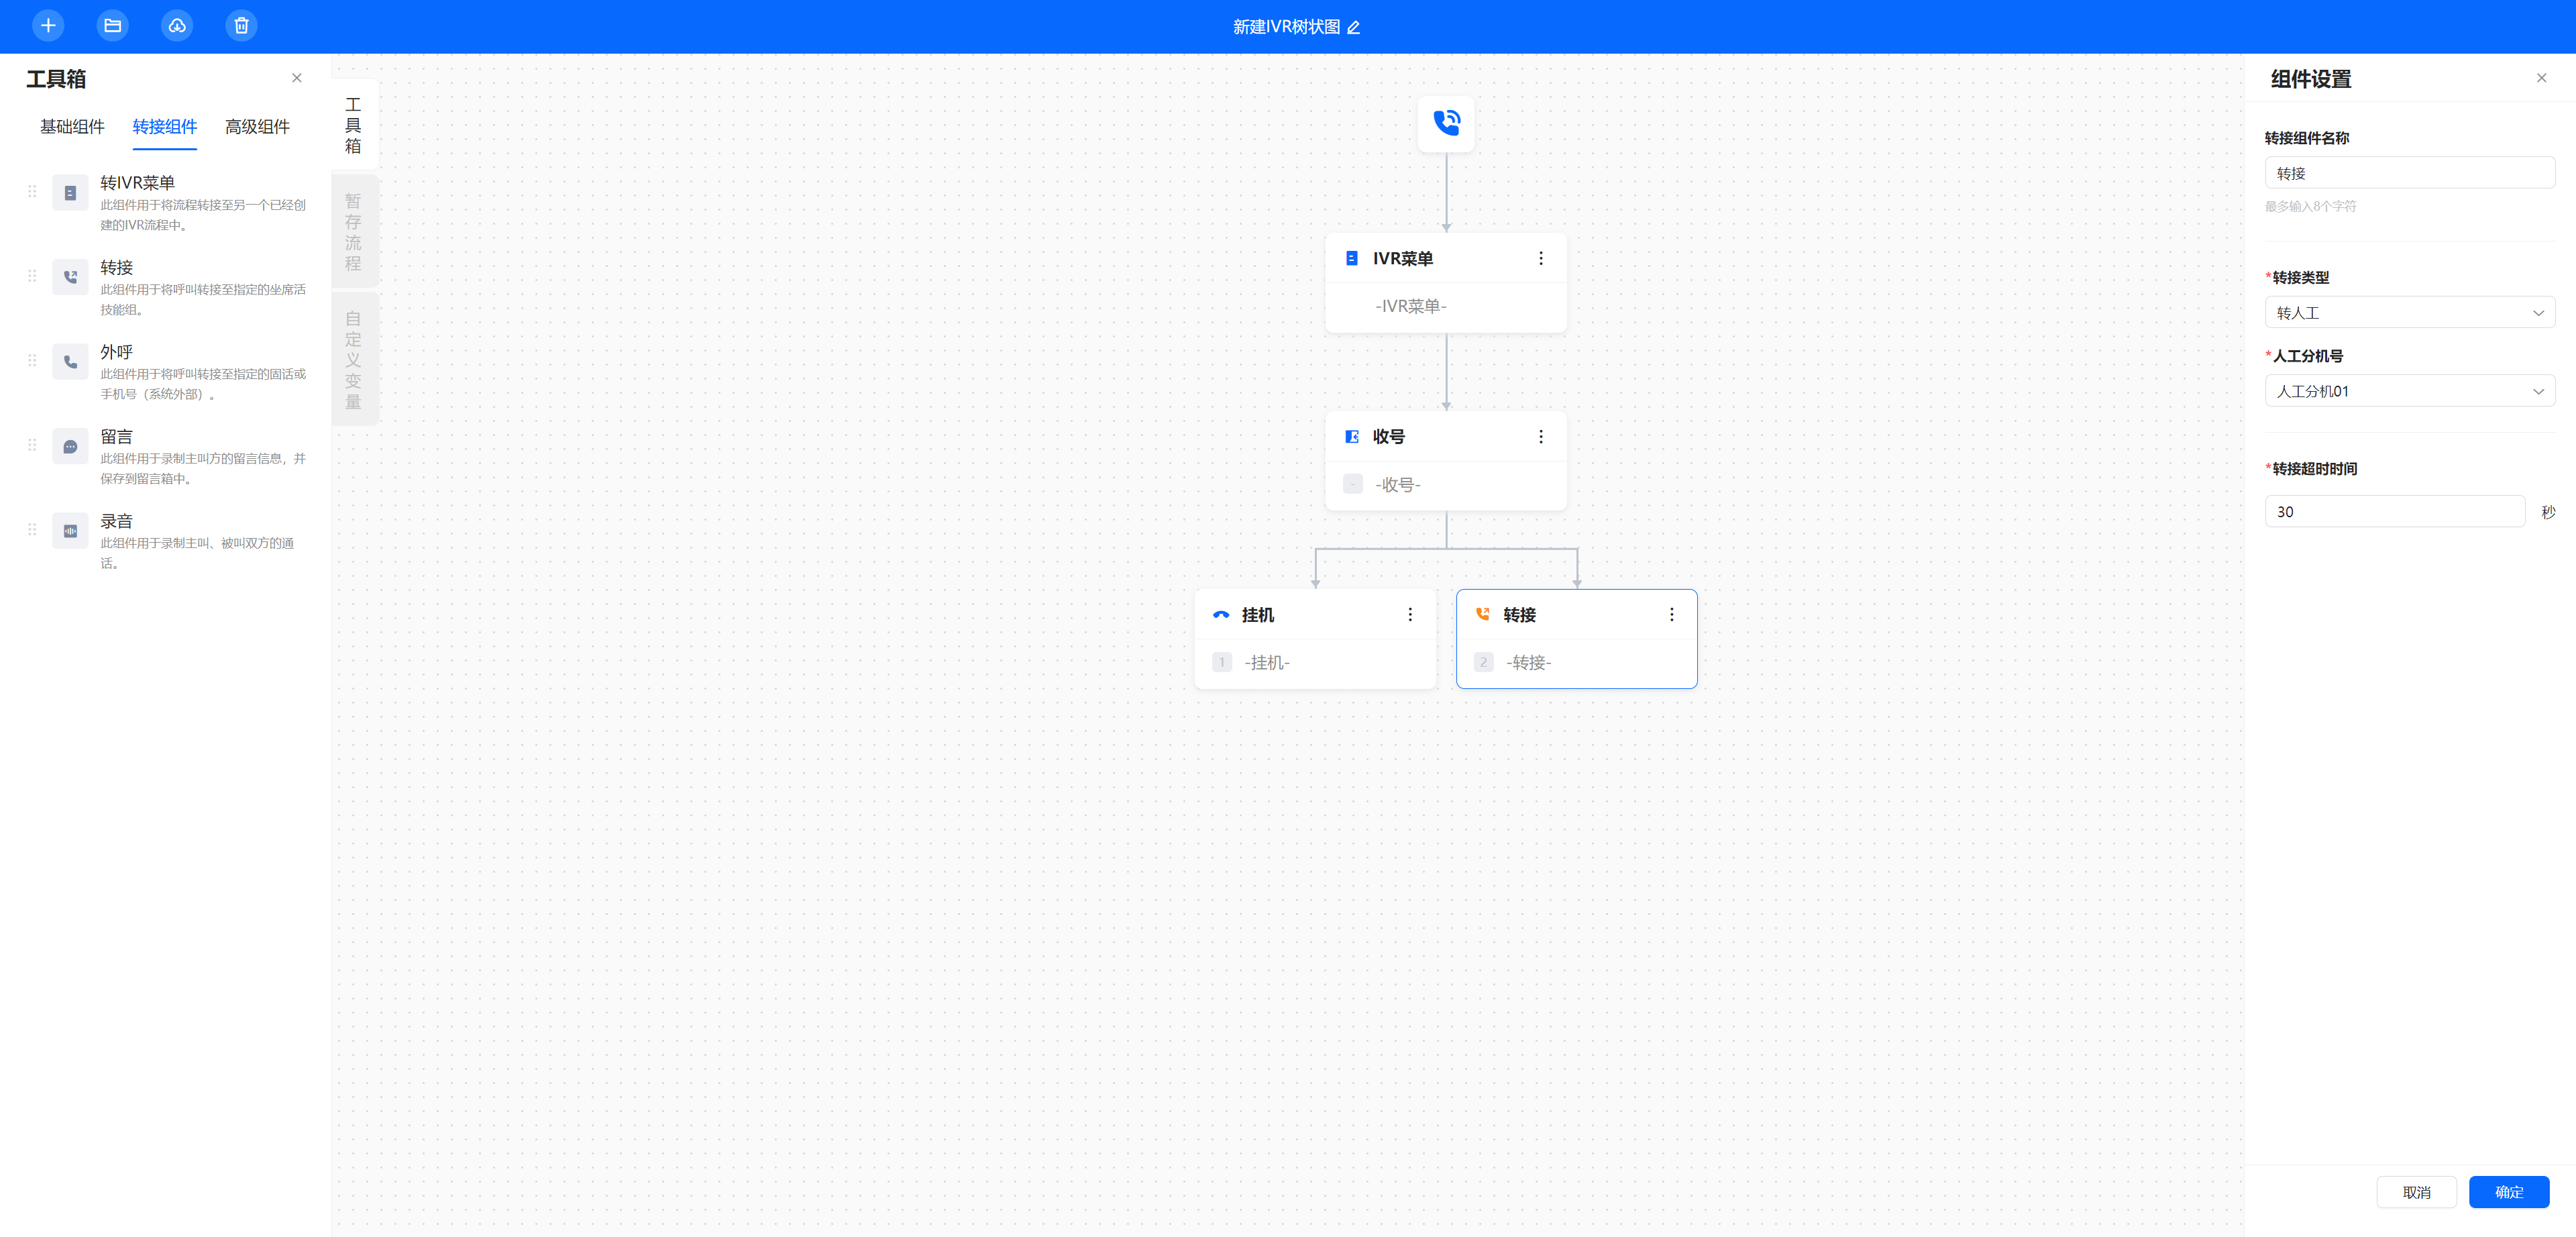
Task: Click the 挂机 hang-up phone icon
Action: (x=1221, y=614)
